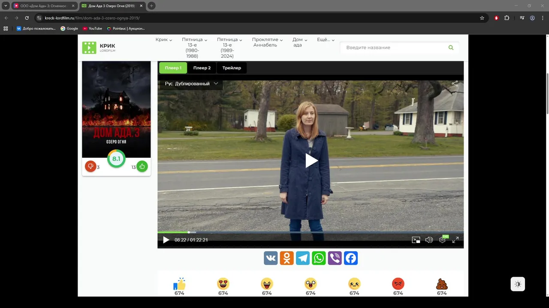React with the angry red emoji

click(x=398, y=284)
